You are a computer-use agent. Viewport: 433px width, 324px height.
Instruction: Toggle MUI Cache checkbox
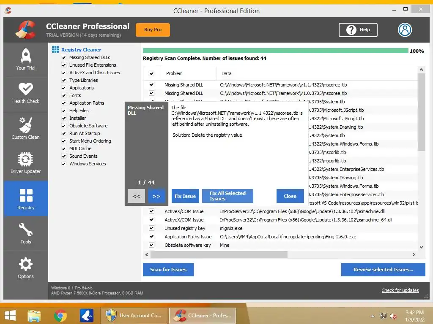pos(64,148)
